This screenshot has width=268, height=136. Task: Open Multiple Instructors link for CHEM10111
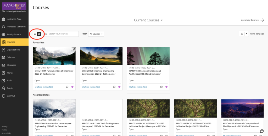(44, 87)
